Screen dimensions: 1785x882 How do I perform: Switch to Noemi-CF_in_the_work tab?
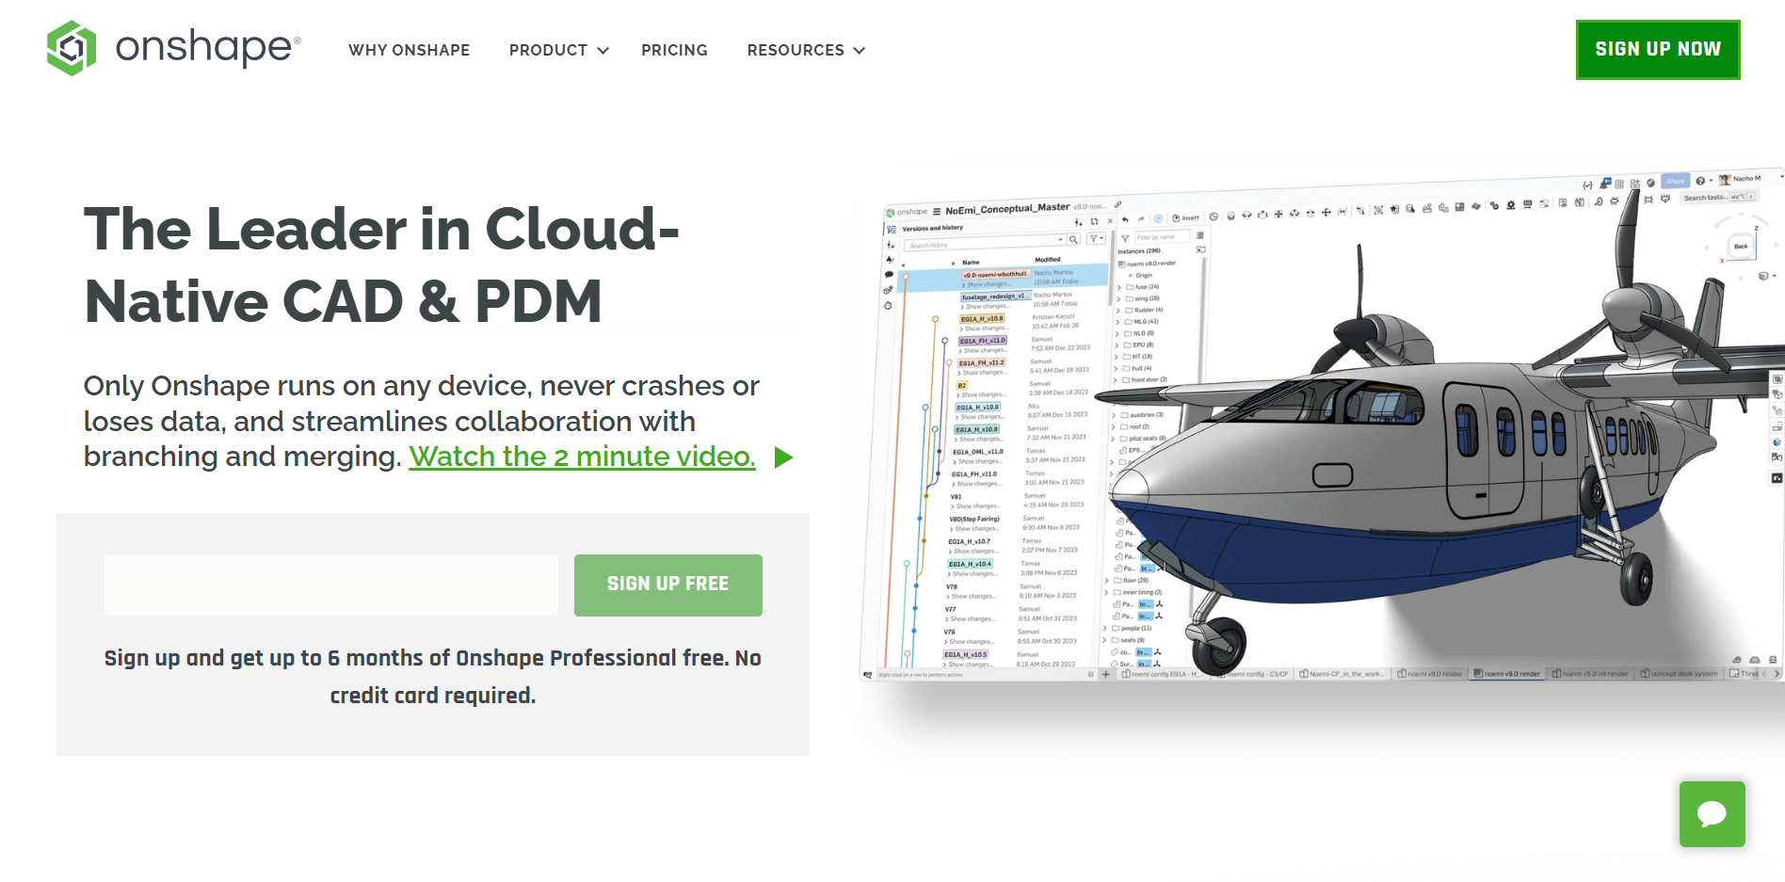1343,674
